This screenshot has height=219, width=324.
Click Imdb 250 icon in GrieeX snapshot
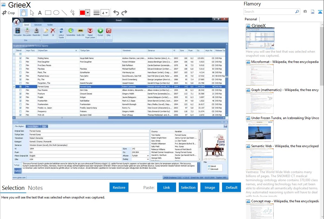(x=80, y=31)
